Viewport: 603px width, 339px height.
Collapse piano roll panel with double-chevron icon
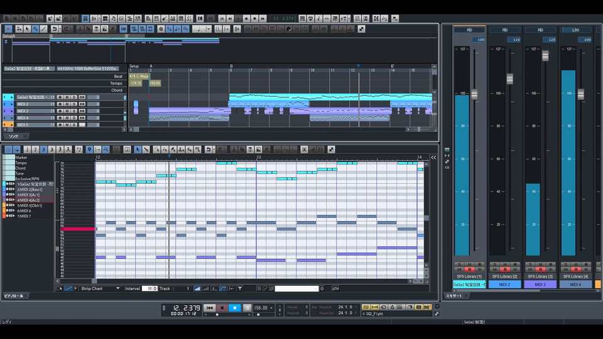pyautogui.click(x=433, y=157)
